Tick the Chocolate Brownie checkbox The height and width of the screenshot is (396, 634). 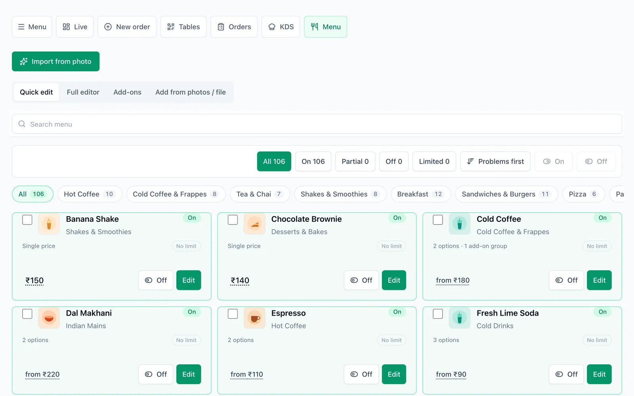[233, 220]
